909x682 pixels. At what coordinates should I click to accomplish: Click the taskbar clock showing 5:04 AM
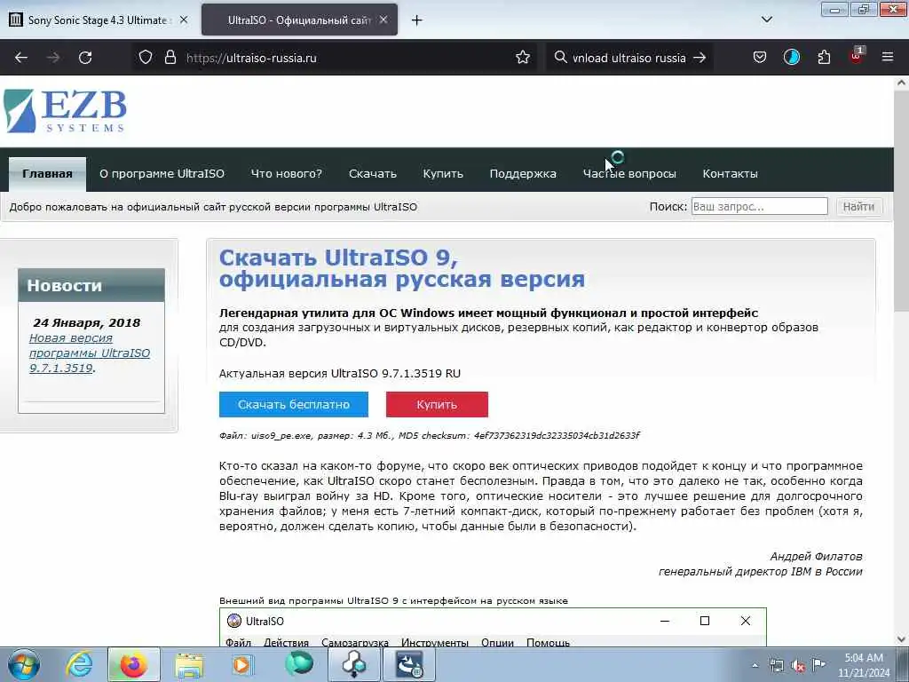point(863,665)
